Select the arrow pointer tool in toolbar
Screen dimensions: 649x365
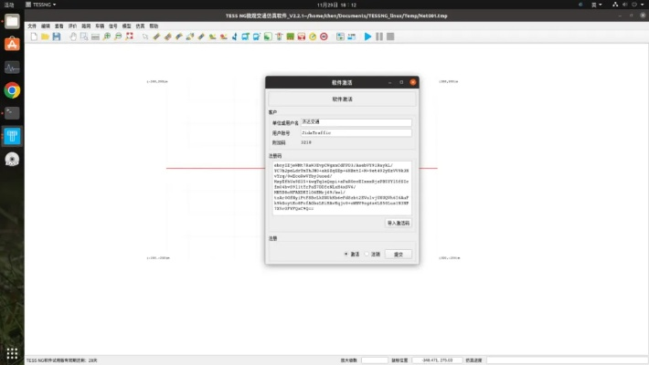pos(145,36)
